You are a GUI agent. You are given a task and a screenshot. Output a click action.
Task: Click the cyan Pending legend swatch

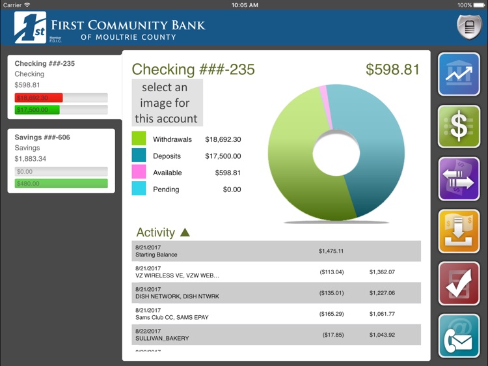(x=139, y=188)
